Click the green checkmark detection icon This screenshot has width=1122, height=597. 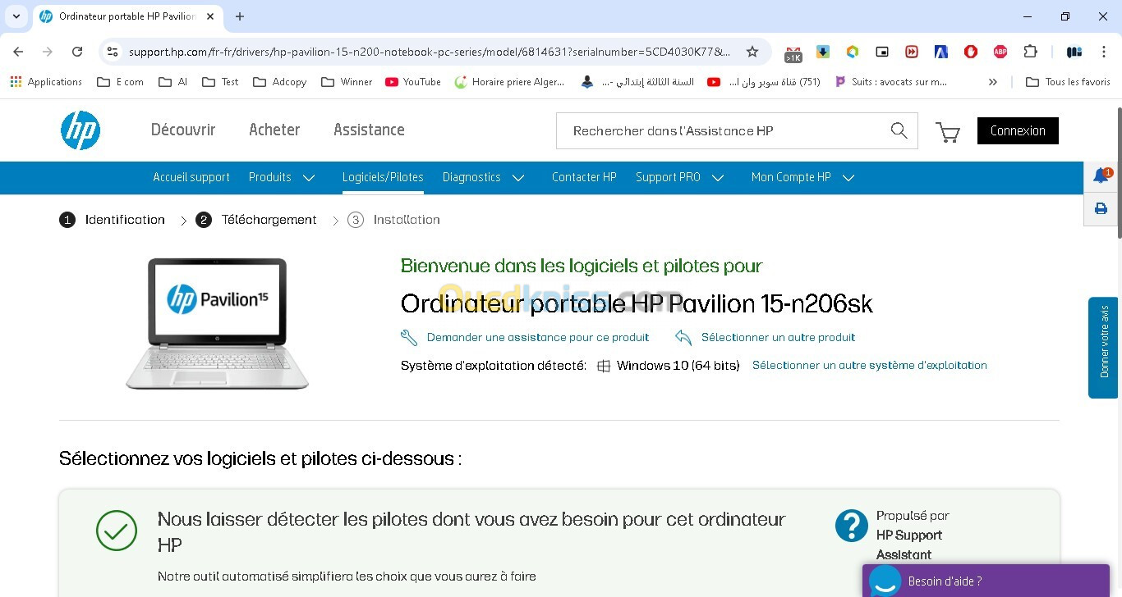[x=117, y=531]
